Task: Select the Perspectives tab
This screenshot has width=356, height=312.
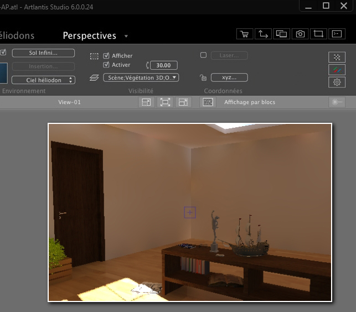Action: click(89, 35)
